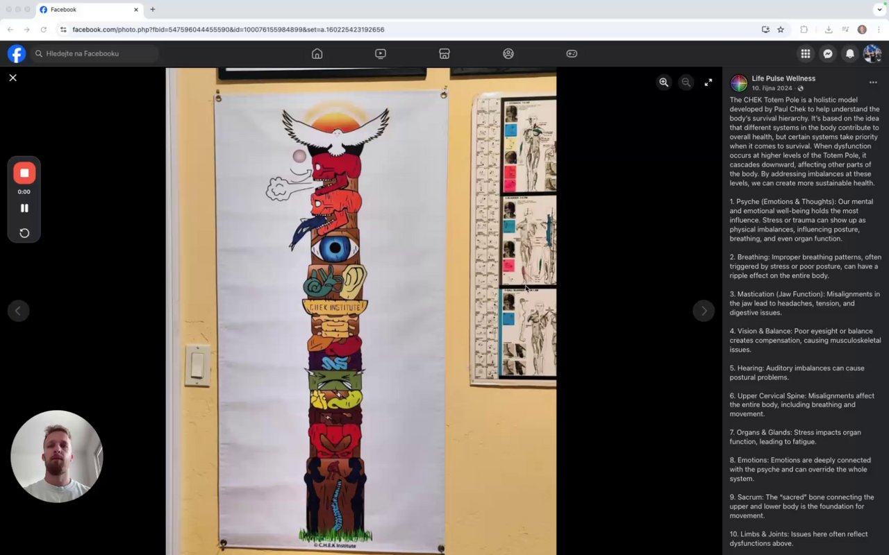Open the Video tab icon
Screen dimensions: 889x555
[x=381, y=53]
